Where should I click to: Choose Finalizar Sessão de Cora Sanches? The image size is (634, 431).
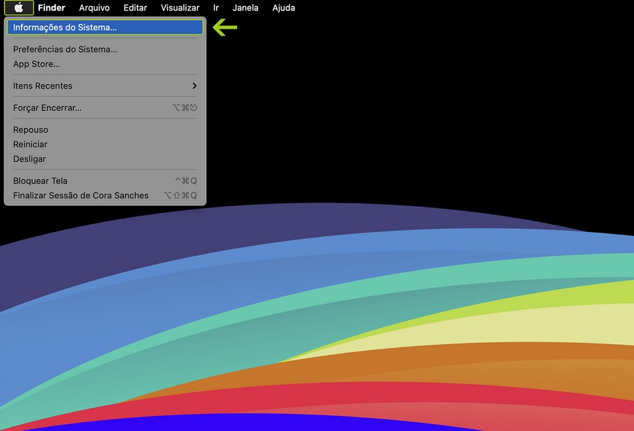tap(81, 195)
